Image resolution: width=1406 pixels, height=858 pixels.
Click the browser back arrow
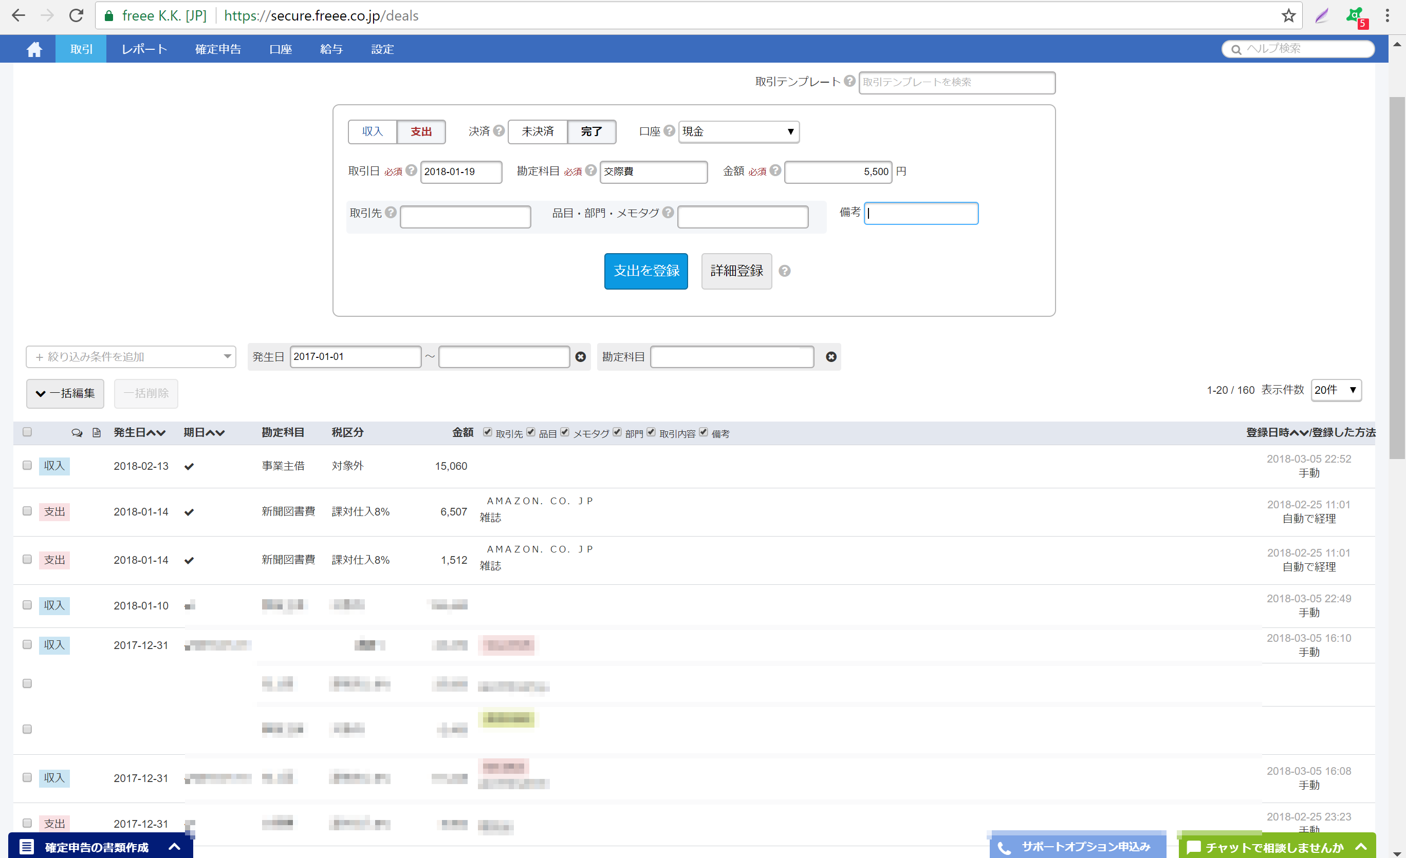(x=18, y=15)
